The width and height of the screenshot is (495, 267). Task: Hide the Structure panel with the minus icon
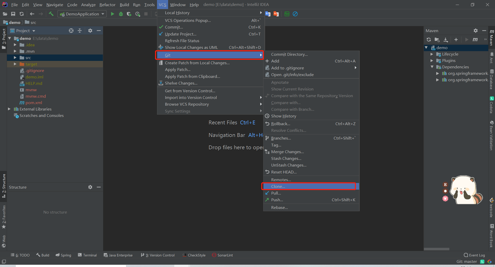(x=98, y=187)
